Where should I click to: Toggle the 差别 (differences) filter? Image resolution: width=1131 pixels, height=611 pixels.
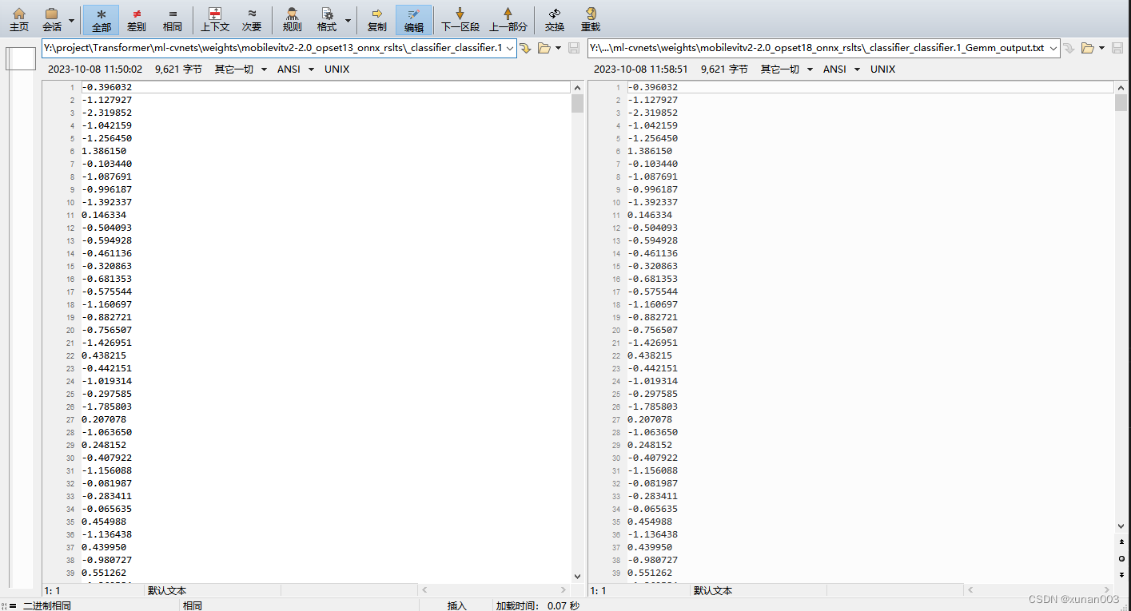point(137,20)
